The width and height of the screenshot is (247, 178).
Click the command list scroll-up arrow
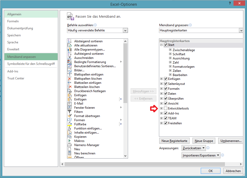coord(125,41)
